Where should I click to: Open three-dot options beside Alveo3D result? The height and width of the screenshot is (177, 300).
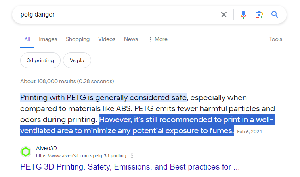pos(132,156)
